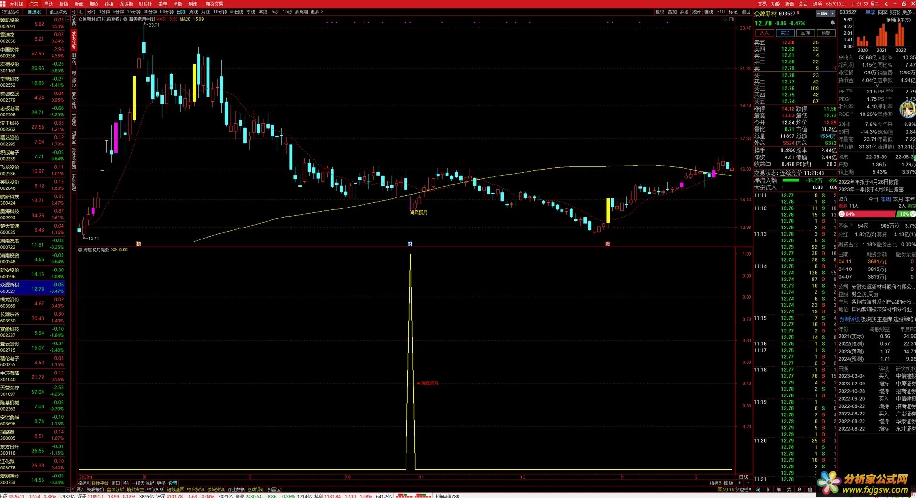Open 关联报价 bottom tab
The image size is (916, 498).
[x=95, y=489]
